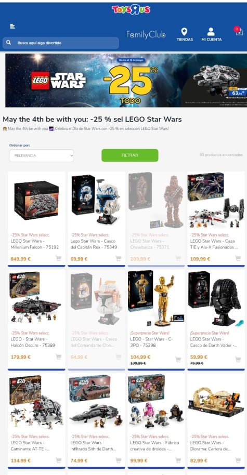
Task: Open the LEGO Star Wars -25% banner
Action: coord(126,80)
